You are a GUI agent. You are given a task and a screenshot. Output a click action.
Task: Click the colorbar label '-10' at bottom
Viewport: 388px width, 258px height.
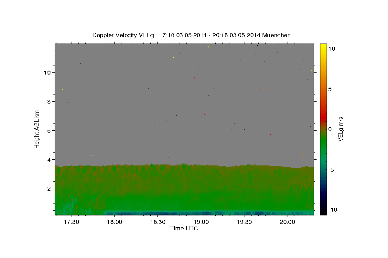(332, 210)
